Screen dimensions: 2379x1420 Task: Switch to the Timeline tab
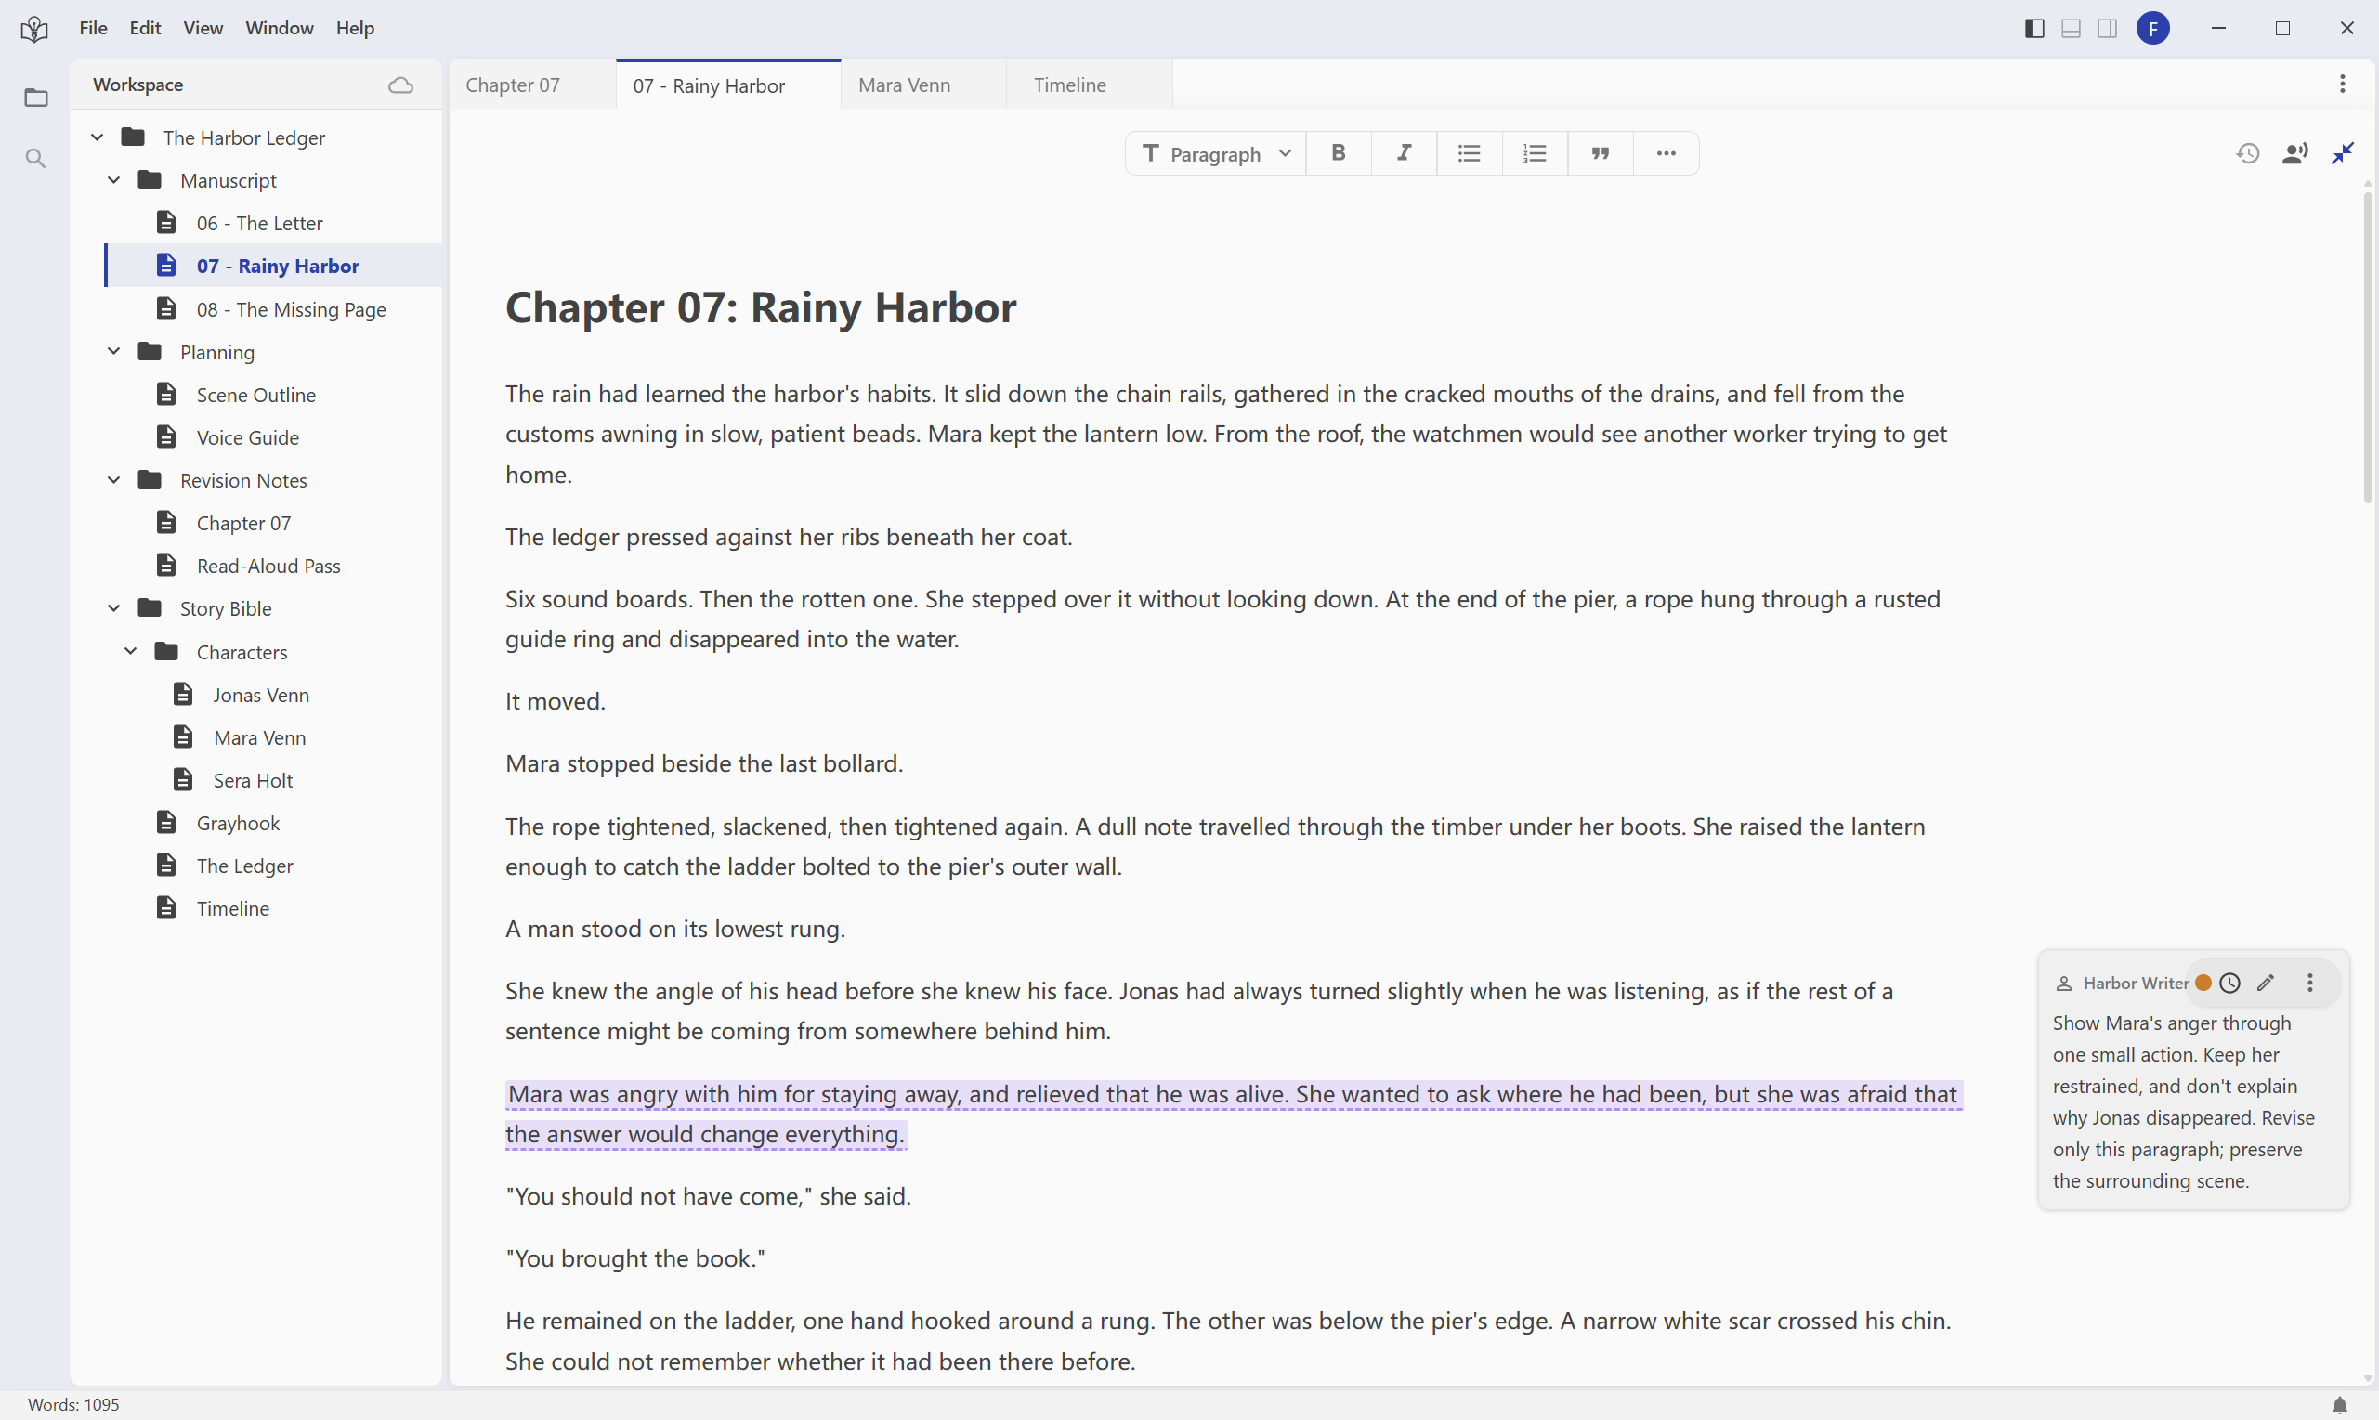pos(1089,85)
